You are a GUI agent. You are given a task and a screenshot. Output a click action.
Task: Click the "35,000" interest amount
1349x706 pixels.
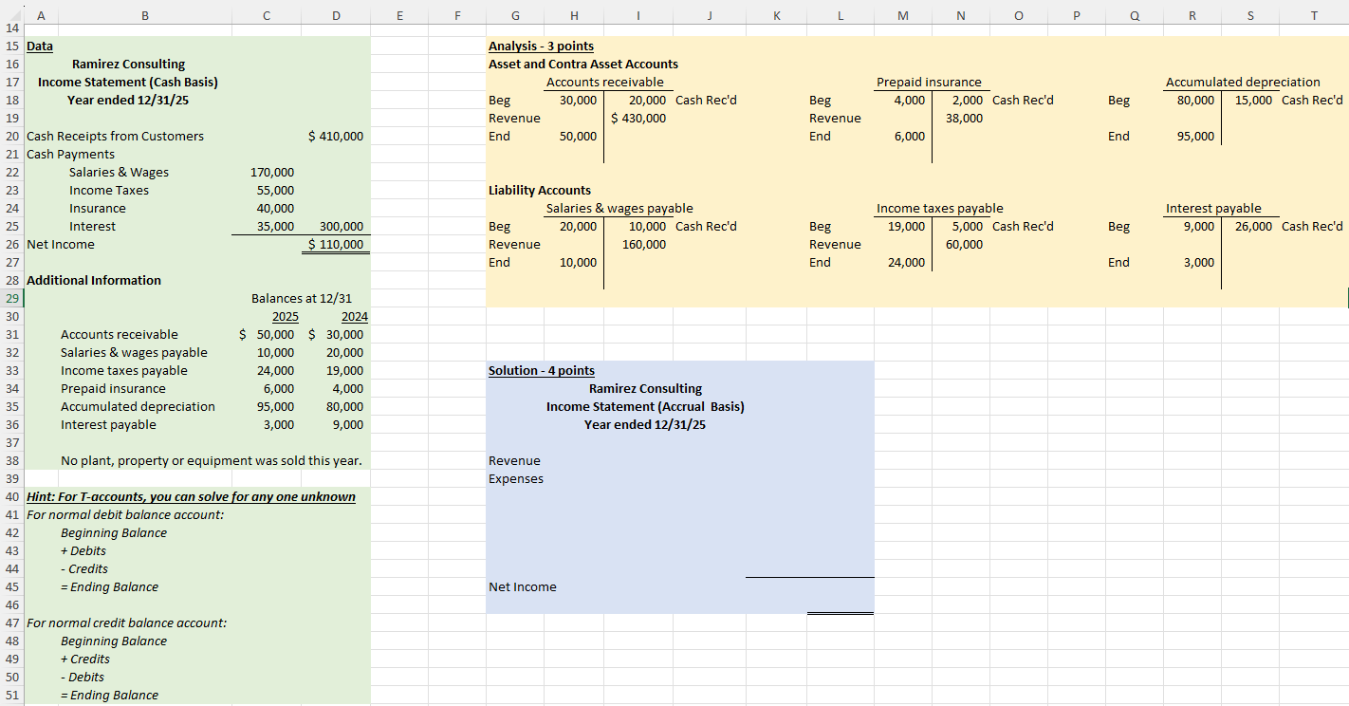coord(275,226)
